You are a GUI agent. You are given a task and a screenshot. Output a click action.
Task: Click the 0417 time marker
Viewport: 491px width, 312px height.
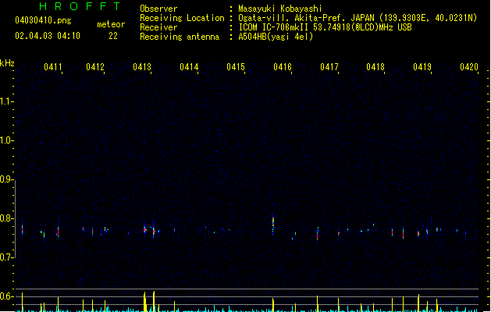(x=329, y=67)
